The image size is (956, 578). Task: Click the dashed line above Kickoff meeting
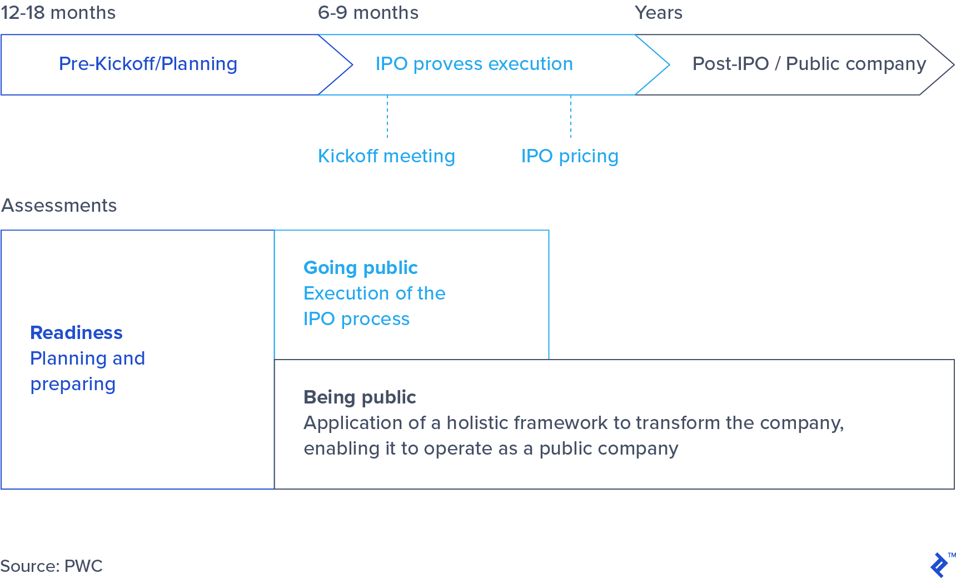[x=387, y=116]
